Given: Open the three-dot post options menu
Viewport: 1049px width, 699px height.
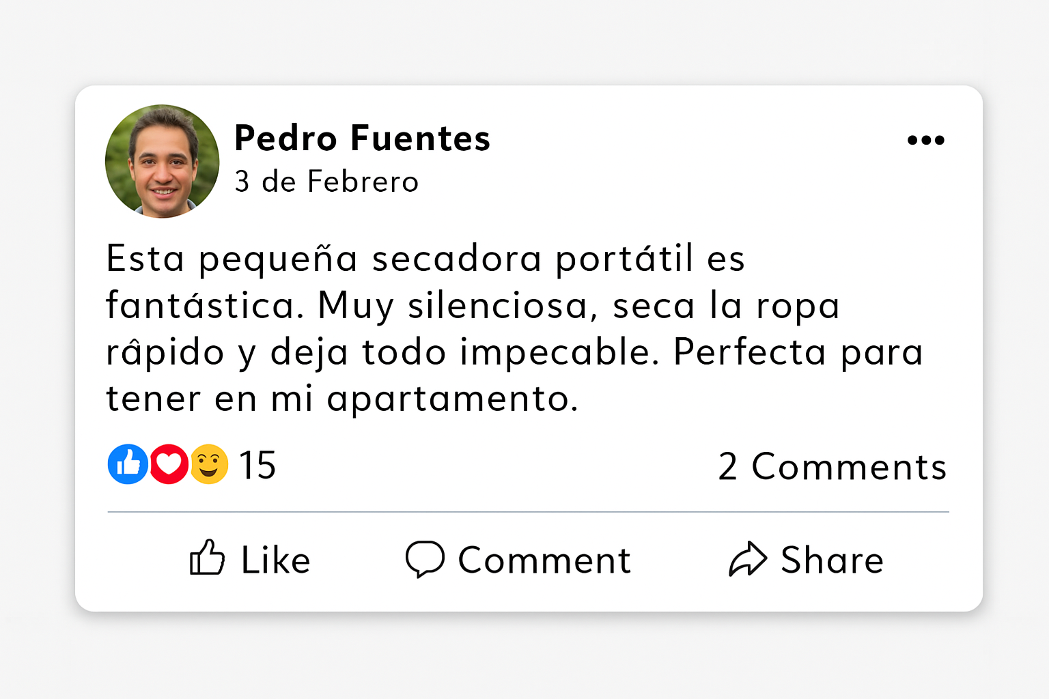Looking at the screenshot, I should tap(925, 141).
